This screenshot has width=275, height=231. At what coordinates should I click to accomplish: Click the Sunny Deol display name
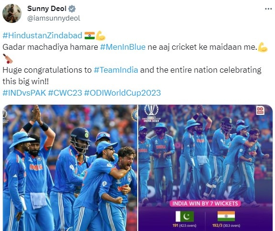pos(47,9)
